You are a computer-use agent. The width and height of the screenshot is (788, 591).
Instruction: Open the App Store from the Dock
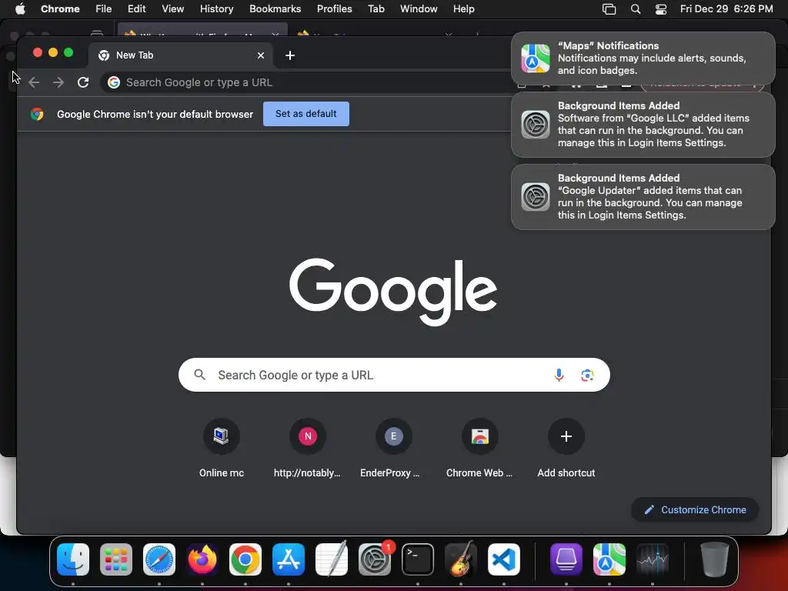click(289, 559)
